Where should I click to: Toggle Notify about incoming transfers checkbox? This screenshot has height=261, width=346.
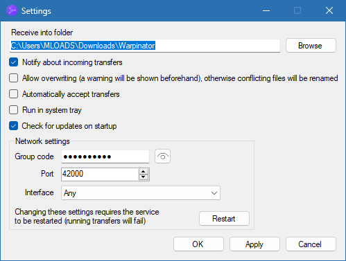click(13, 62)
